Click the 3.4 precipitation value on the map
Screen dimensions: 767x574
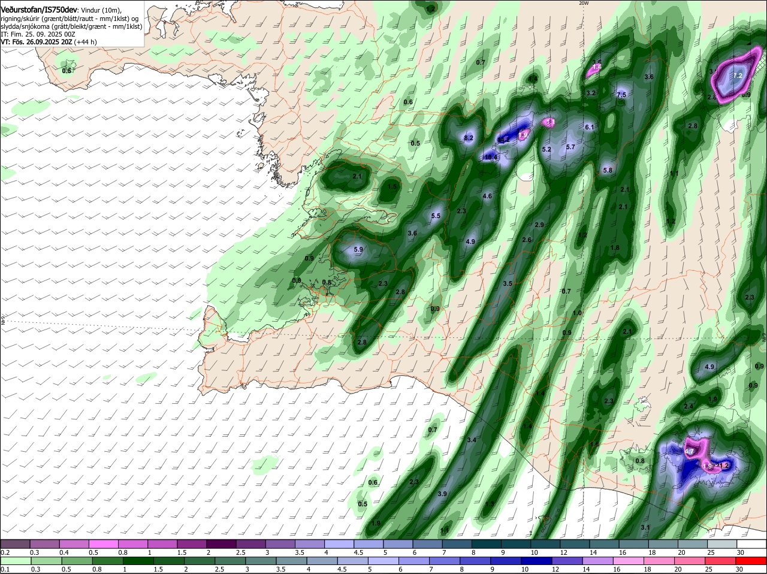pyautogui.click(x=472, y=440)
